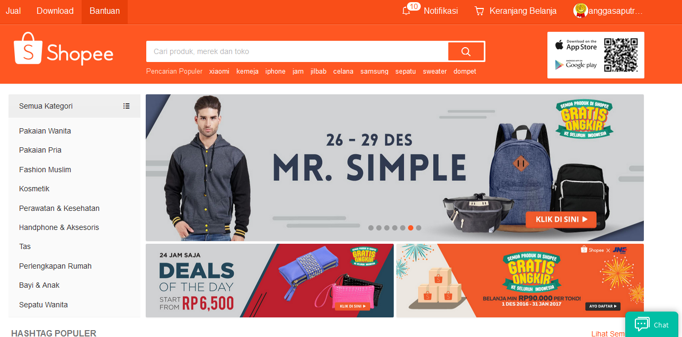The height and width of the screenshot is (337, 682).
Task: Click the Semua Kategori list icon
Action: pos(126,106)
